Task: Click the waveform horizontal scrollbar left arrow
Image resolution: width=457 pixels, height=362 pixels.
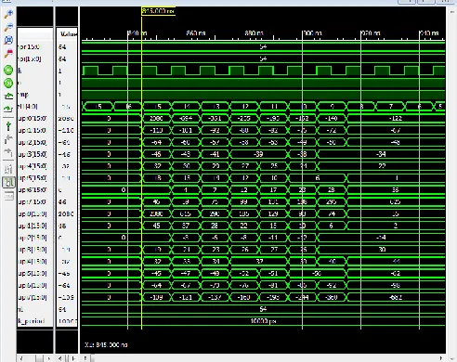Action: coord(85,358)
